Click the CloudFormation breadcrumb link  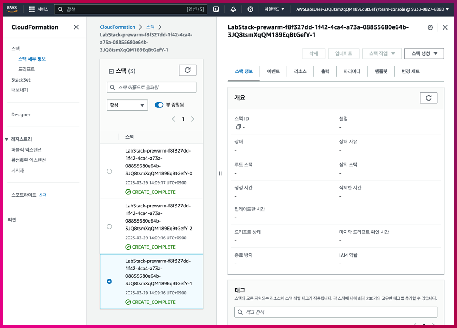coord(117,27)
